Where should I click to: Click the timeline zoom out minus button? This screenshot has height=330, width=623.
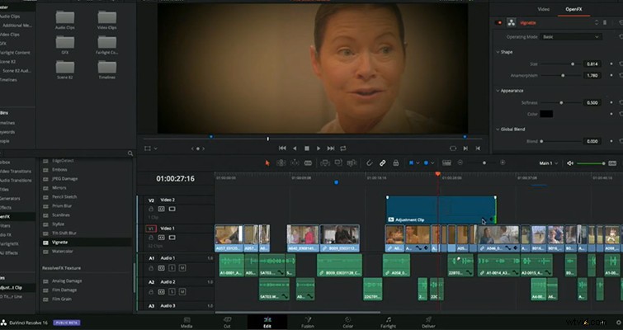pos(460,163)
